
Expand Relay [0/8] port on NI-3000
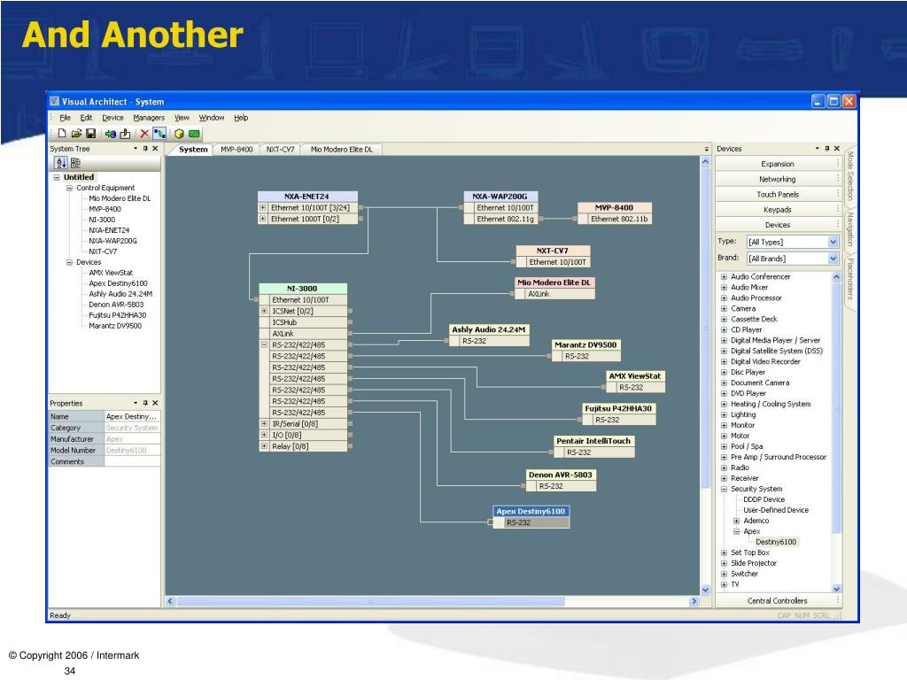click(x=264, y=446)
